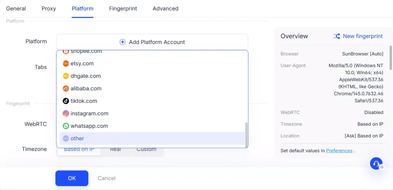Viewport: 393px width, 190px height.
Task: Select the 'Based on IP' timezone option
Action: (79, 149)
